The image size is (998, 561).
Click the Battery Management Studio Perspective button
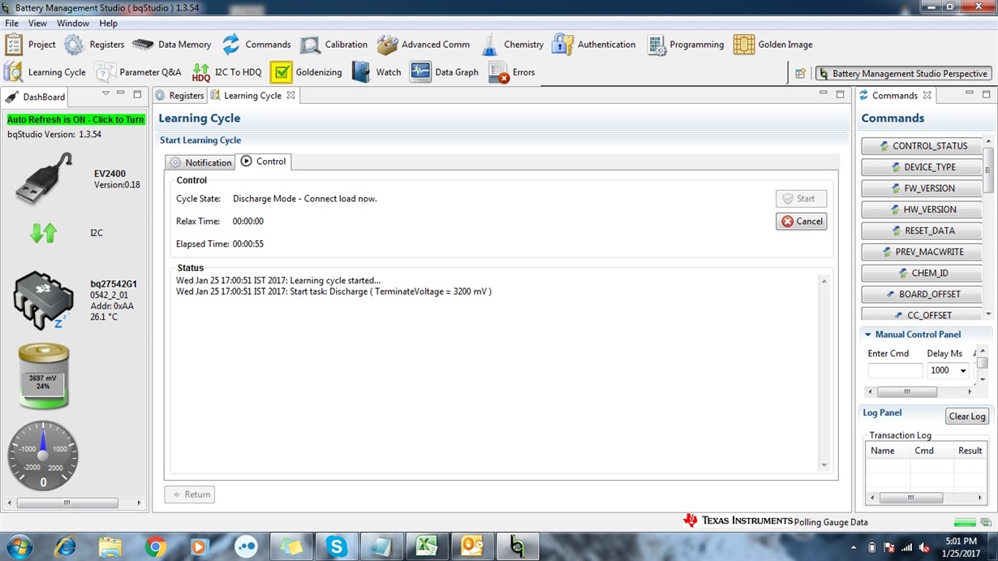coord(903,73)
